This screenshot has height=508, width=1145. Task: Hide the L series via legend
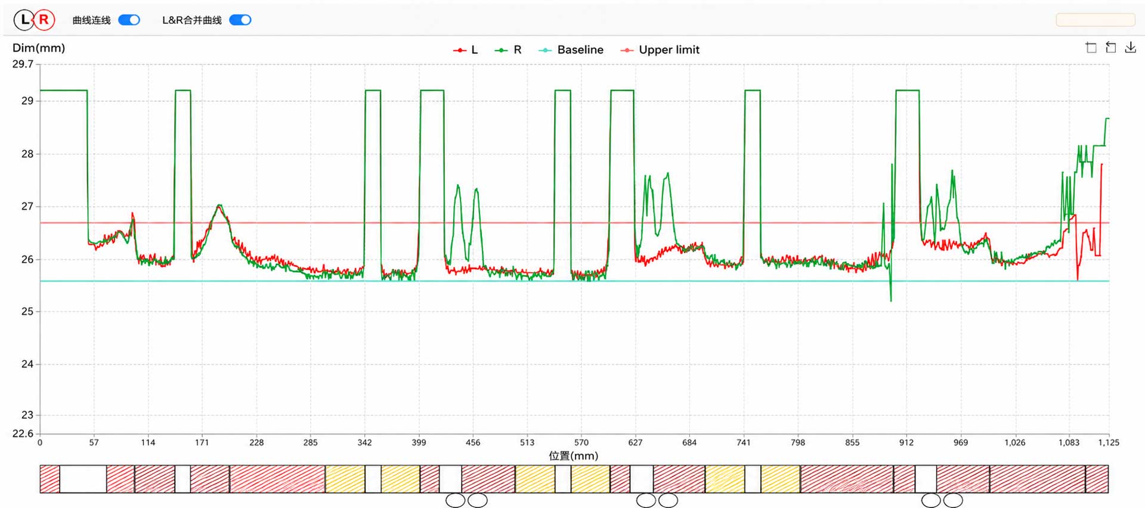(466, 50)
